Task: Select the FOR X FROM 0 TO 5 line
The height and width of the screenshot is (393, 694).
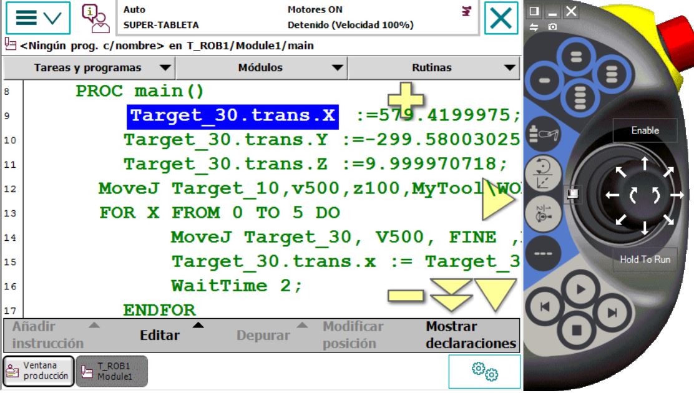Action: (220, 213)
